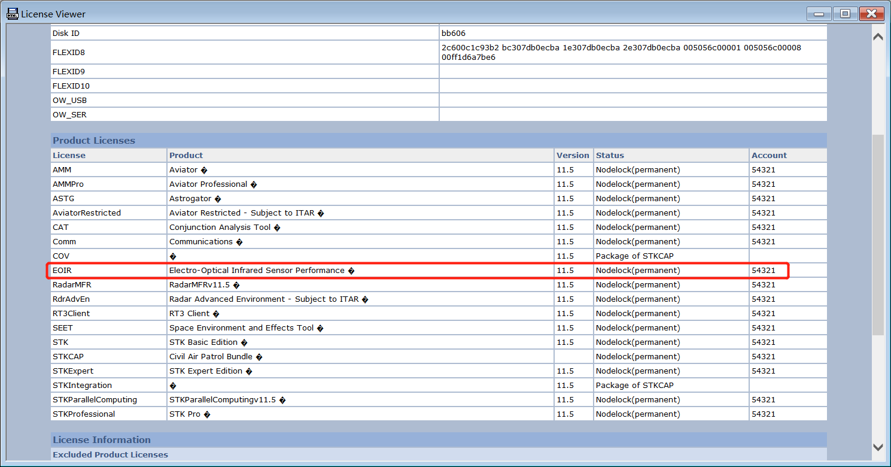Viewport: 891px width, 467px height.
Task: Click the icon next to Aviator product name
Action: pos(205,169)
